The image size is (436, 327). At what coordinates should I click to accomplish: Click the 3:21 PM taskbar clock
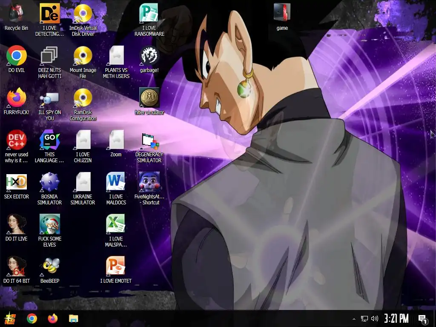pyautogui.click(x=396, y=318)
